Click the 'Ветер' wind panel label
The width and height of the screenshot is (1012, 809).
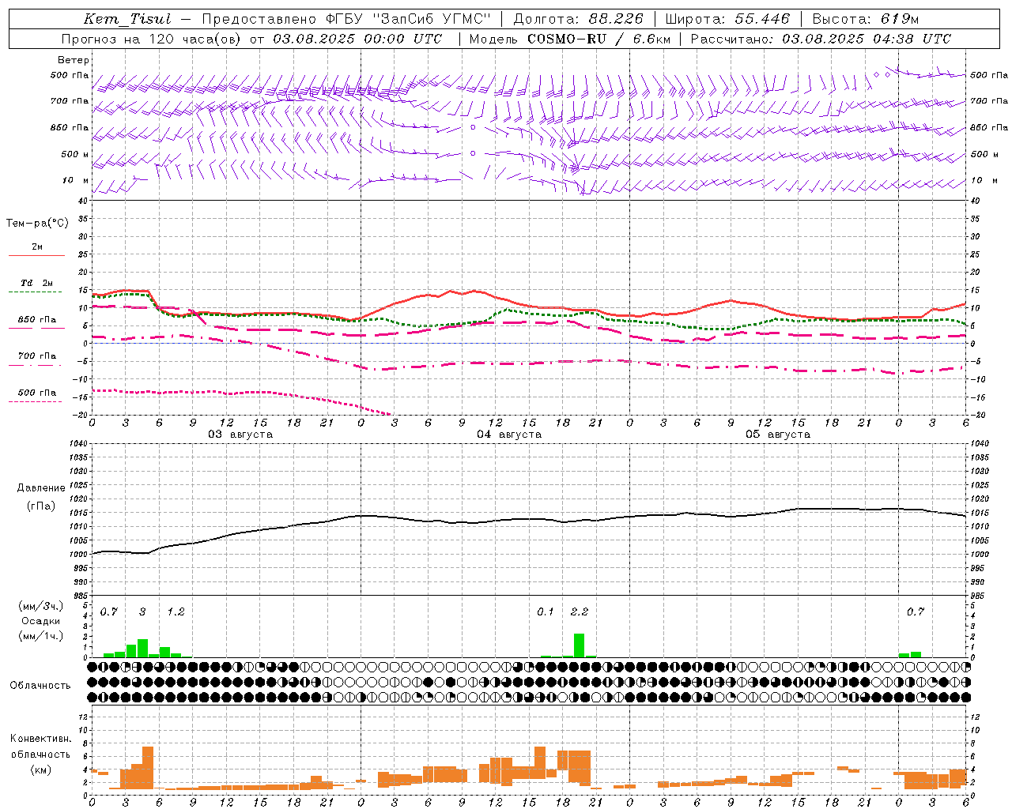(74, 60)
